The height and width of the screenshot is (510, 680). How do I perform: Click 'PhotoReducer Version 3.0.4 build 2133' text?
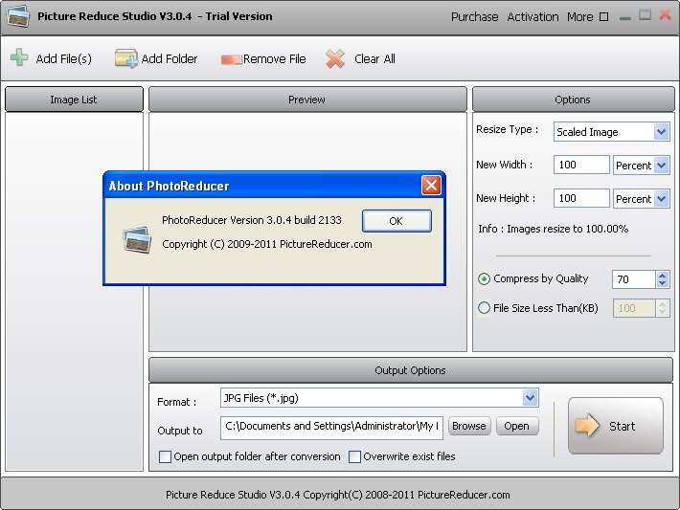(x=252, y=220)
